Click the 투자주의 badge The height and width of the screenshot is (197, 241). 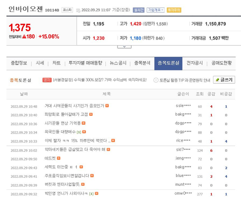click(174, 10)
